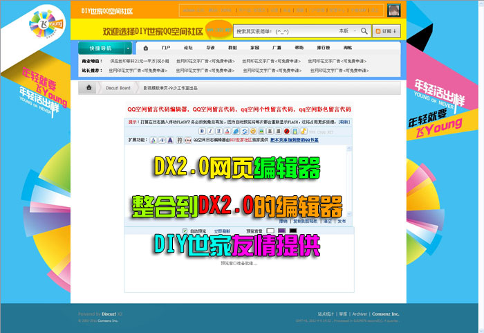Image resolution: width=484 pixels, height=333 pixels.
Task: Click the 供应丝印草林21元一平方 ad link
Action: point(140,61)
